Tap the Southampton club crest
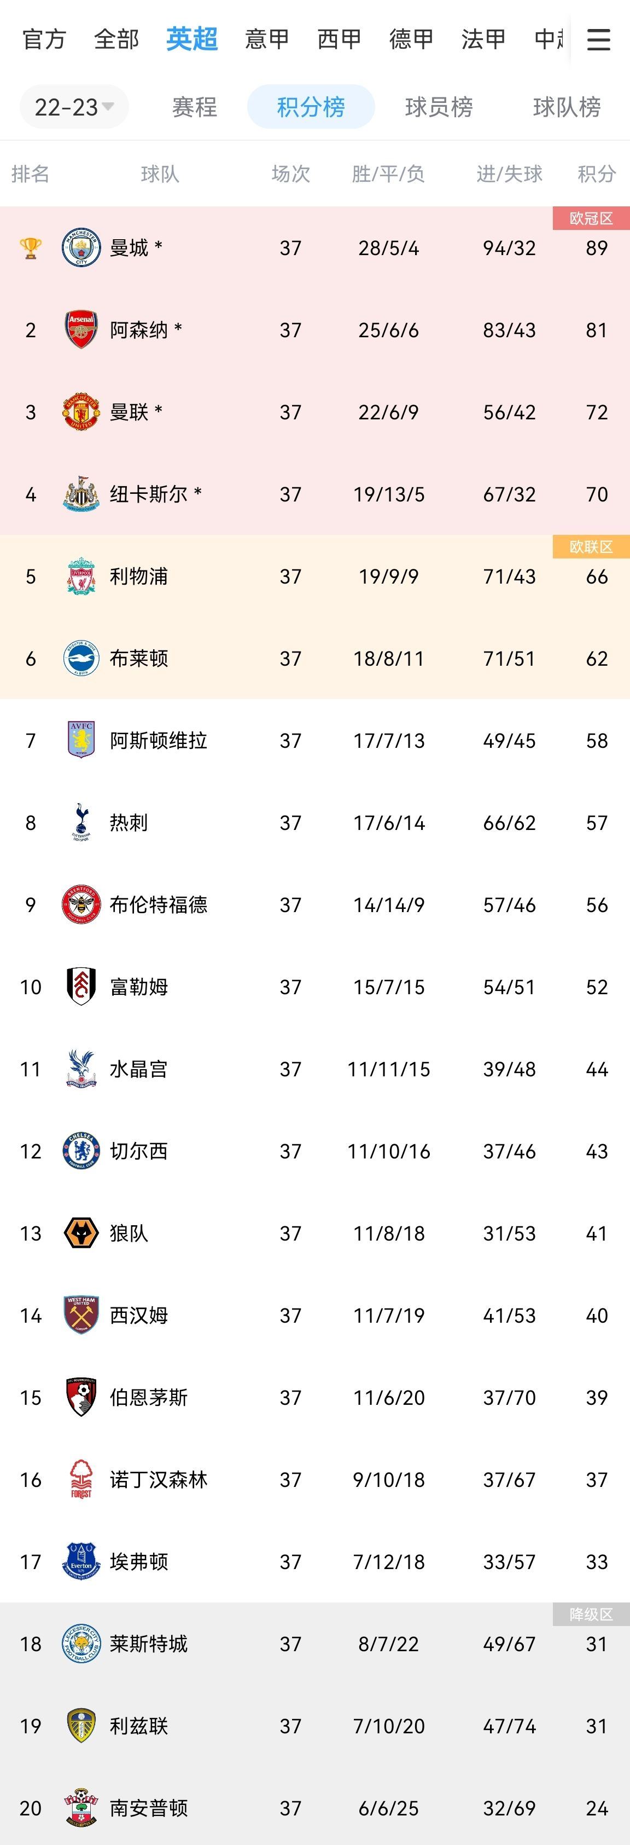 point(81,1808)
